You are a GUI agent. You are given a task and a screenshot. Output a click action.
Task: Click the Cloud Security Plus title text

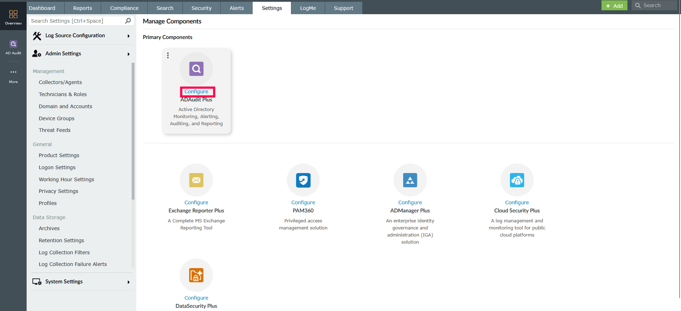pyautogui.click(x=517, y=211)
